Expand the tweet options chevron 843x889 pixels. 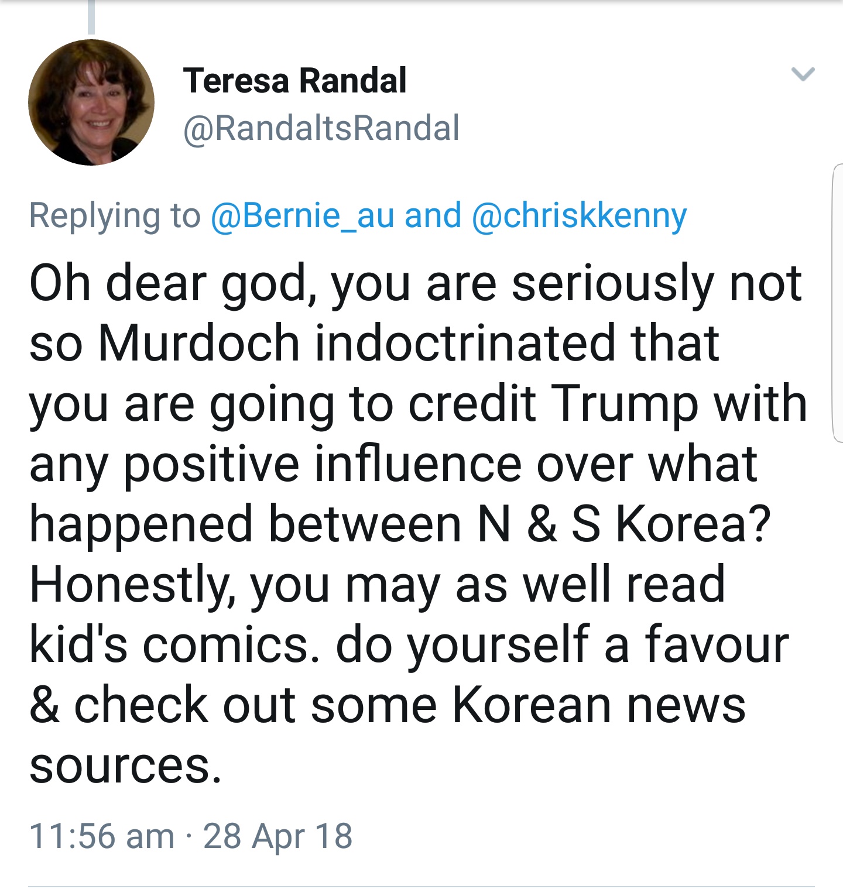click(803, 74)
